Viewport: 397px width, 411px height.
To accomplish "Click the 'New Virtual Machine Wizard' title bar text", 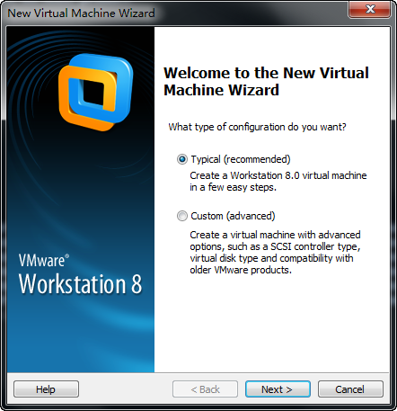I will click(81, 13).
